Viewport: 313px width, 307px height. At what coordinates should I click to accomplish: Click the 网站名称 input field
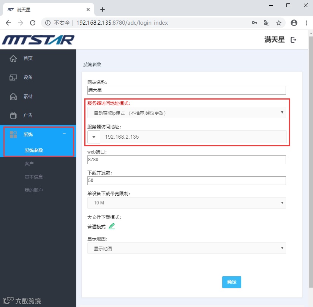[x=187, y=90]
